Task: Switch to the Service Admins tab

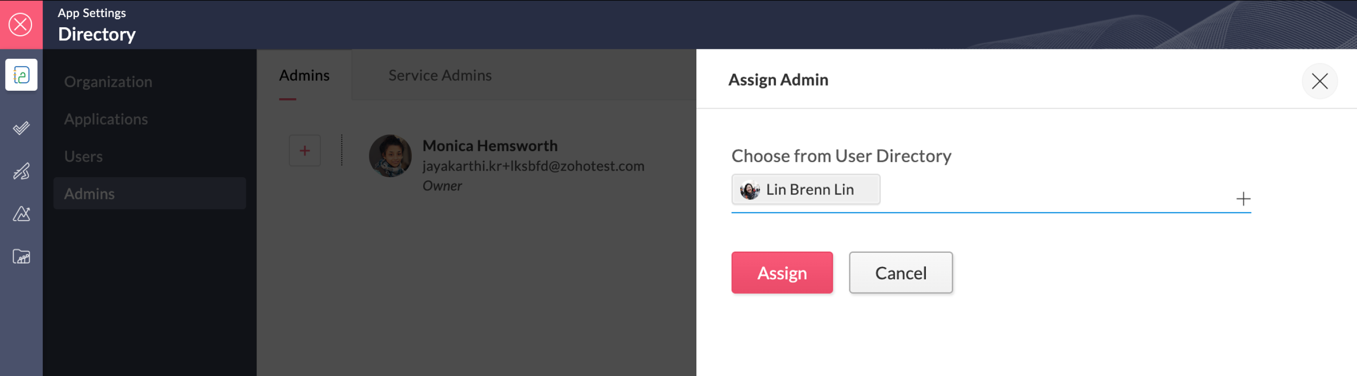Action: [x=440, y=76]
